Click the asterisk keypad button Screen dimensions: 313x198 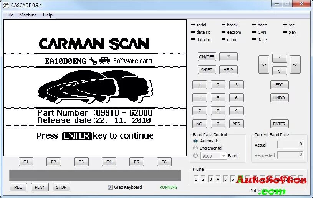click(229, 57)
